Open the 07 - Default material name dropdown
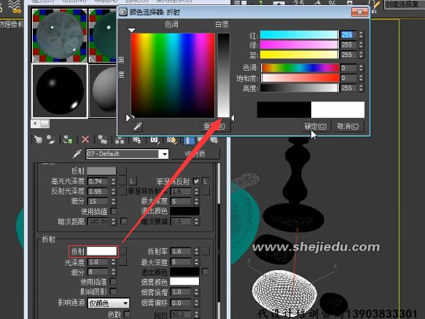Viewport: 425px width, 319px height. tap(165, 154)
